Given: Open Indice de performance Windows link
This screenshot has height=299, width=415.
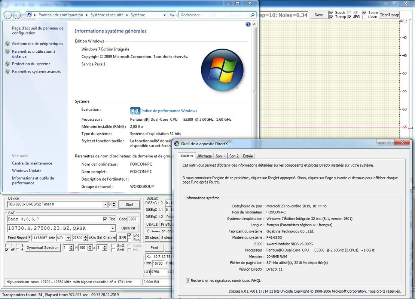Looking at the screenshot, I should coord(169,111).
